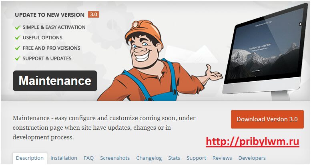This screenshot has height=165, width=311.
Task: Click the checkmark beside Simple & Easy Activation
Action: pyautogui.click(x=18, y=27)
